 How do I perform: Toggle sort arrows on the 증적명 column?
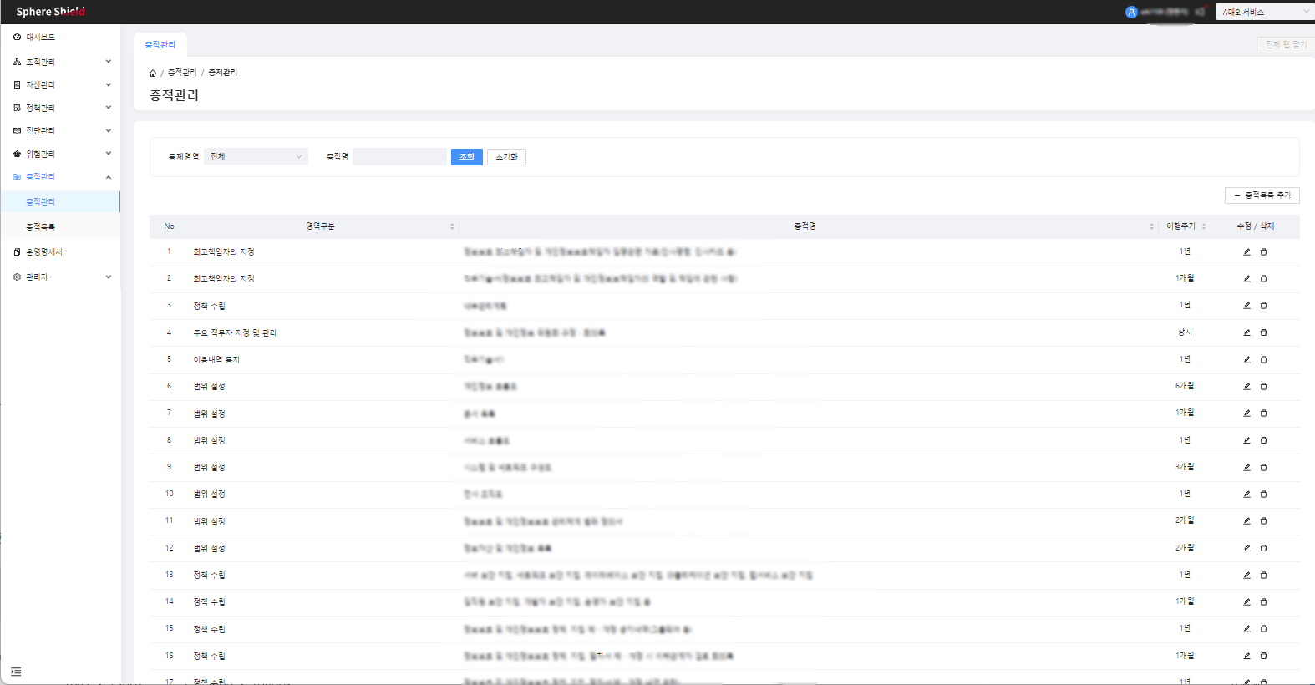click(x=1151, y=226)
